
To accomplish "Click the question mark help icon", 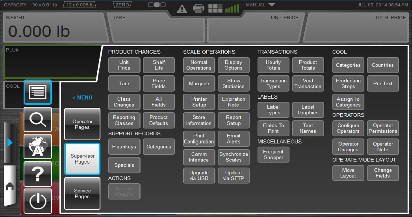I will tap(37, 174).
